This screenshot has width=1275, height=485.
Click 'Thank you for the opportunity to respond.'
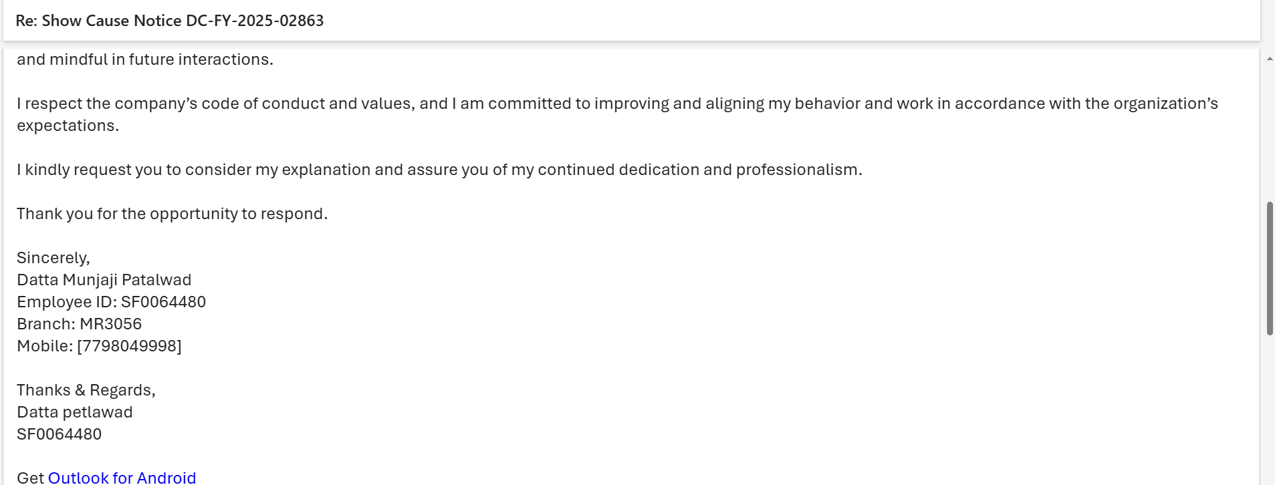point(172,214)
